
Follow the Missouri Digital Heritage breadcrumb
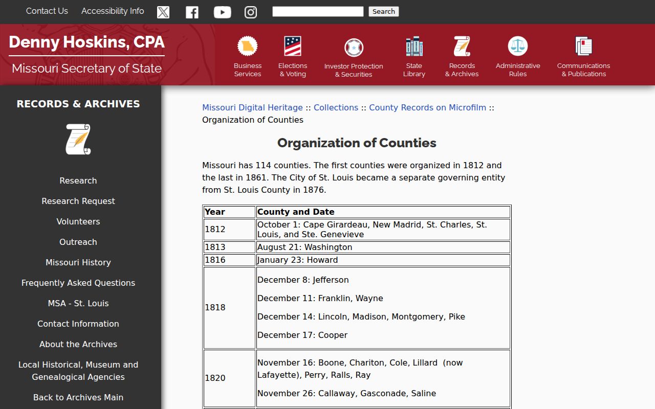(x=252, y=107)
